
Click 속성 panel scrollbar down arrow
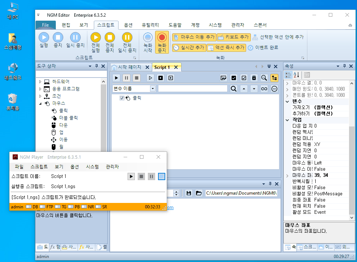352,218
